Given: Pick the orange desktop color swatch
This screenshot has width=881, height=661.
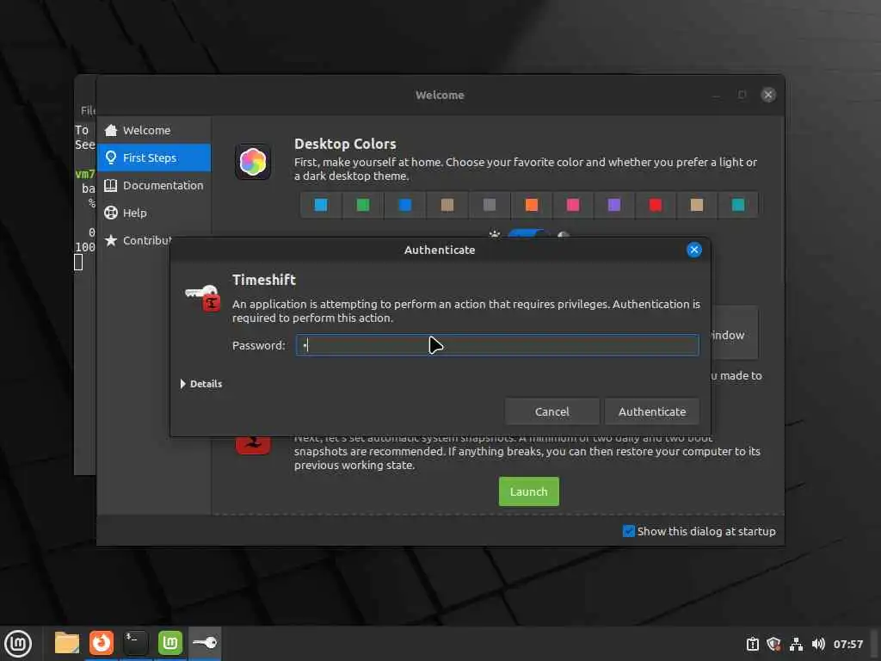Looking at the screenshot, I should (x=531, y=205).
